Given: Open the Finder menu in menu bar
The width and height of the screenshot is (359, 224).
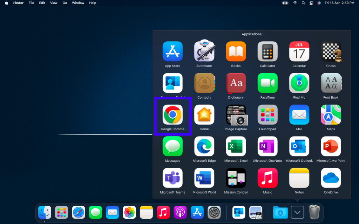Looking at the screenshot, I should pos(18,3).
